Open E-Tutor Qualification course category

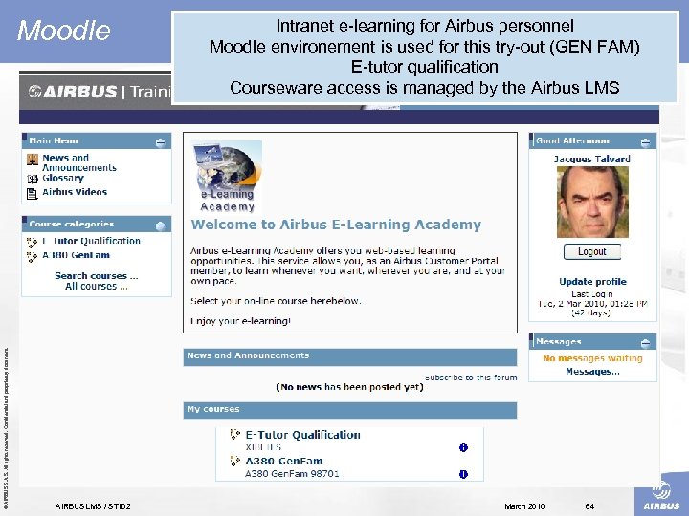point(92,241)
